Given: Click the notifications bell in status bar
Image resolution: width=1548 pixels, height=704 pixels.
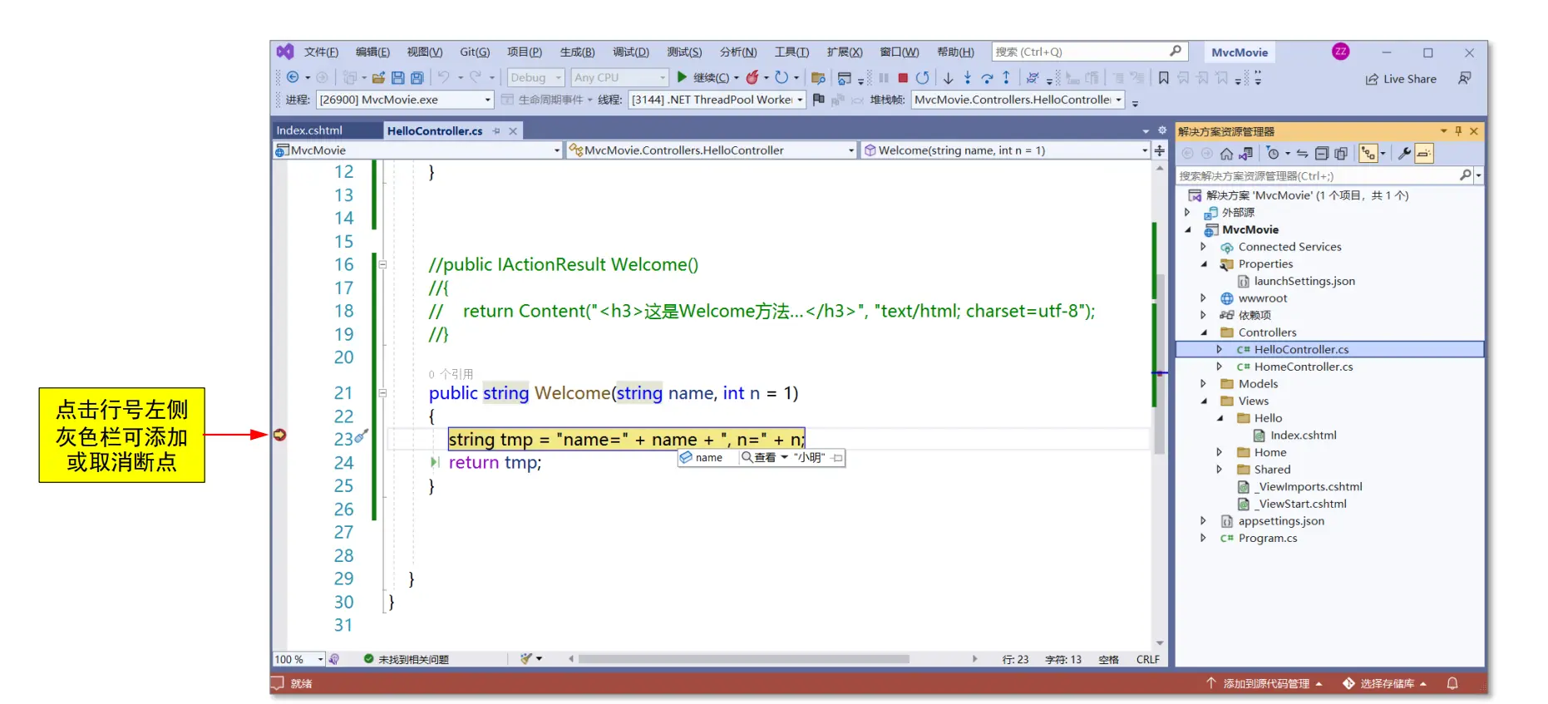Looking at the screenshot, I should tap(1452, 683).
